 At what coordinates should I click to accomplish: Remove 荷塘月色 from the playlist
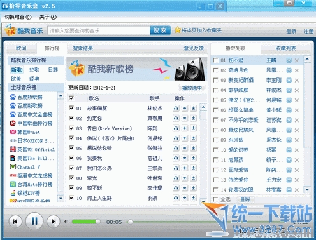pos(297,70)
